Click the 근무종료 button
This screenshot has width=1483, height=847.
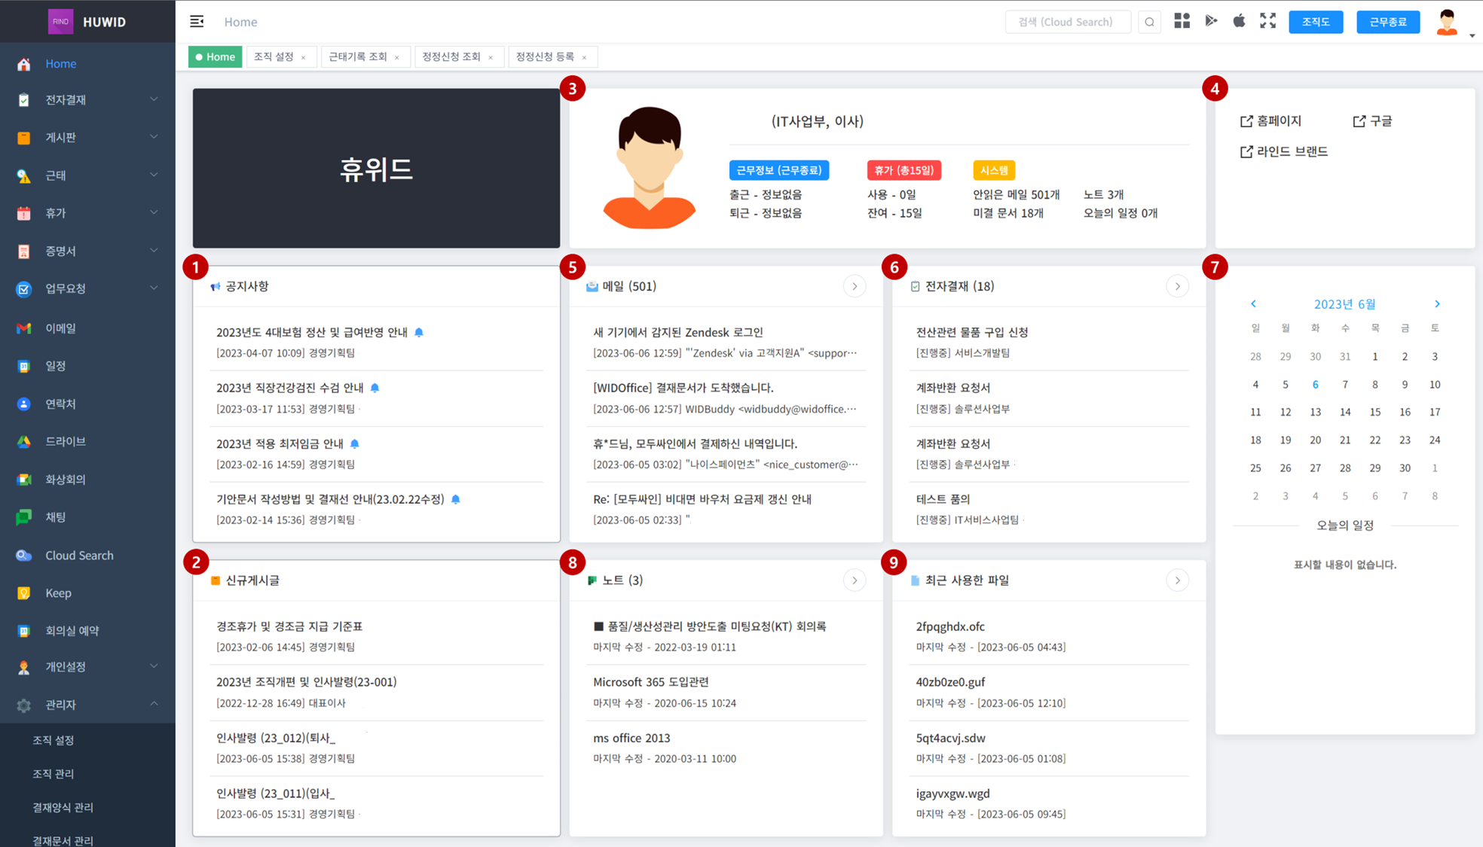point(1387,22)
